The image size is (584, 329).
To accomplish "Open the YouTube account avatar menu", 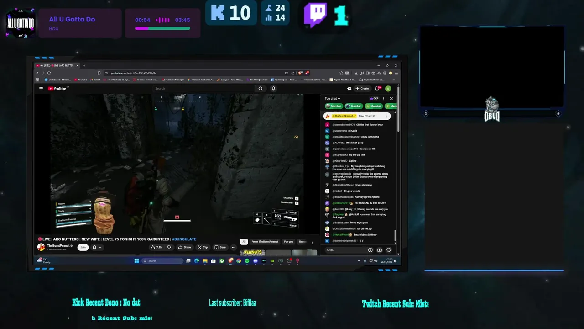I will tap(388, 89).
